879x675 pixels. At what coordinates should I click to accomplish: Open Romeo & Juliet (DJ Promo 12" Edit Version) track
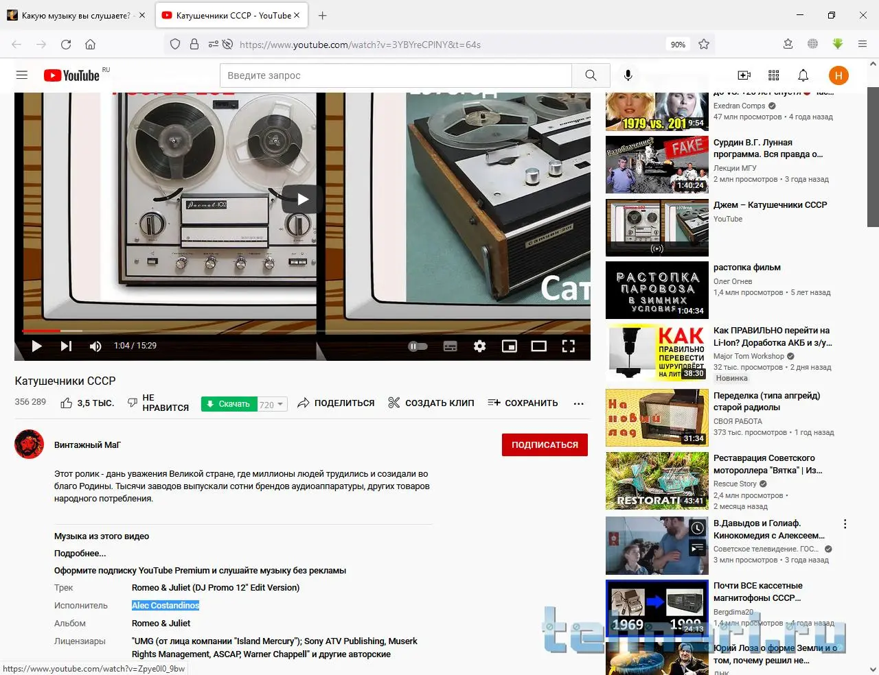[216, 588]
